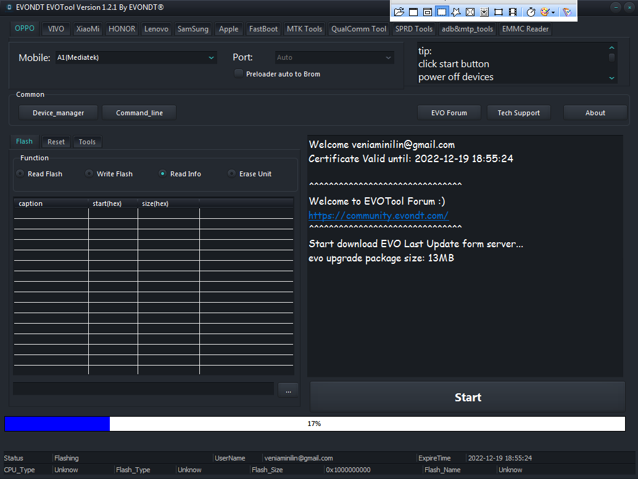Open file in editor from capture toolbar

tap(399, 12)
